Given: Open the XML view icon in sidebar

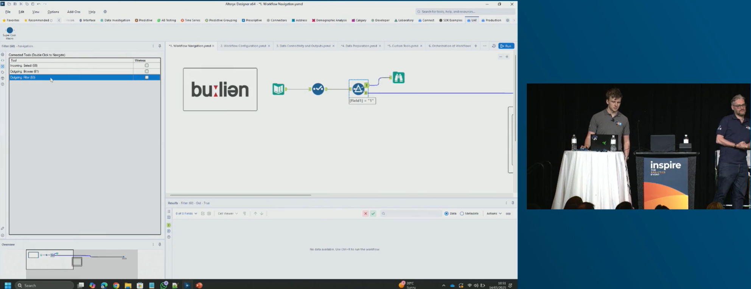Looking at the screenshot, I should click(x=3, y=60).
